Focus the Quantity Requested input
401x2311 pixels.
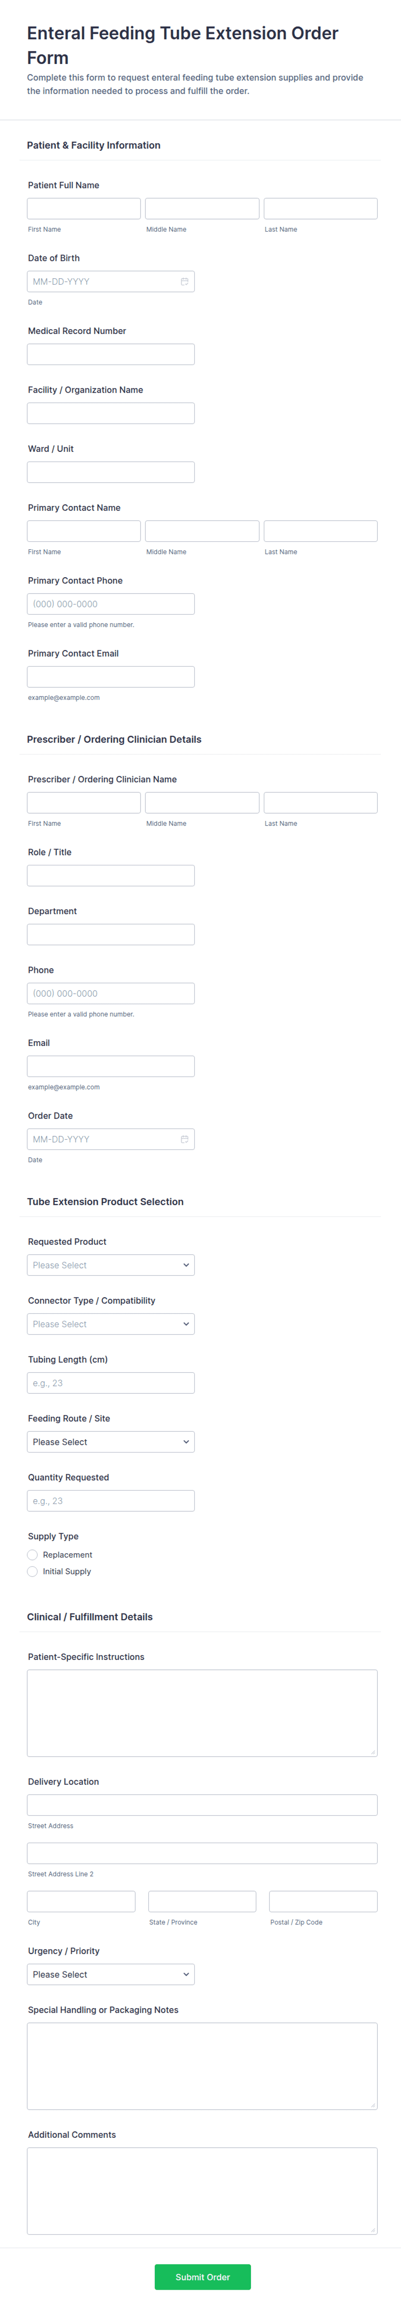[110, 1501]
